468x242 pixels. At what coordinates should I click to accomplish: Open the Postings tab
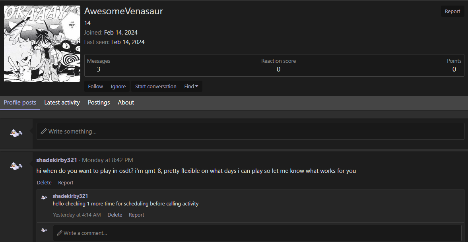tap(99, 103)
